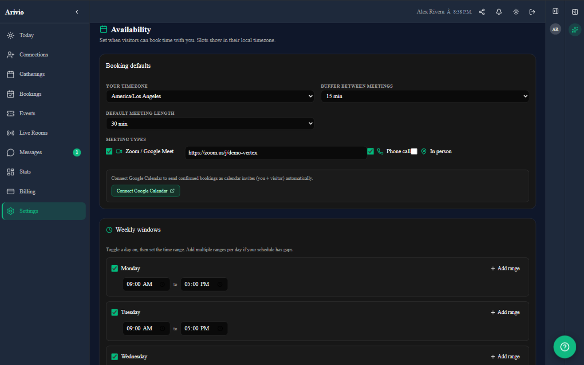
Task: Edit Monday start time 09:00 AM
Action: point(146,284)
